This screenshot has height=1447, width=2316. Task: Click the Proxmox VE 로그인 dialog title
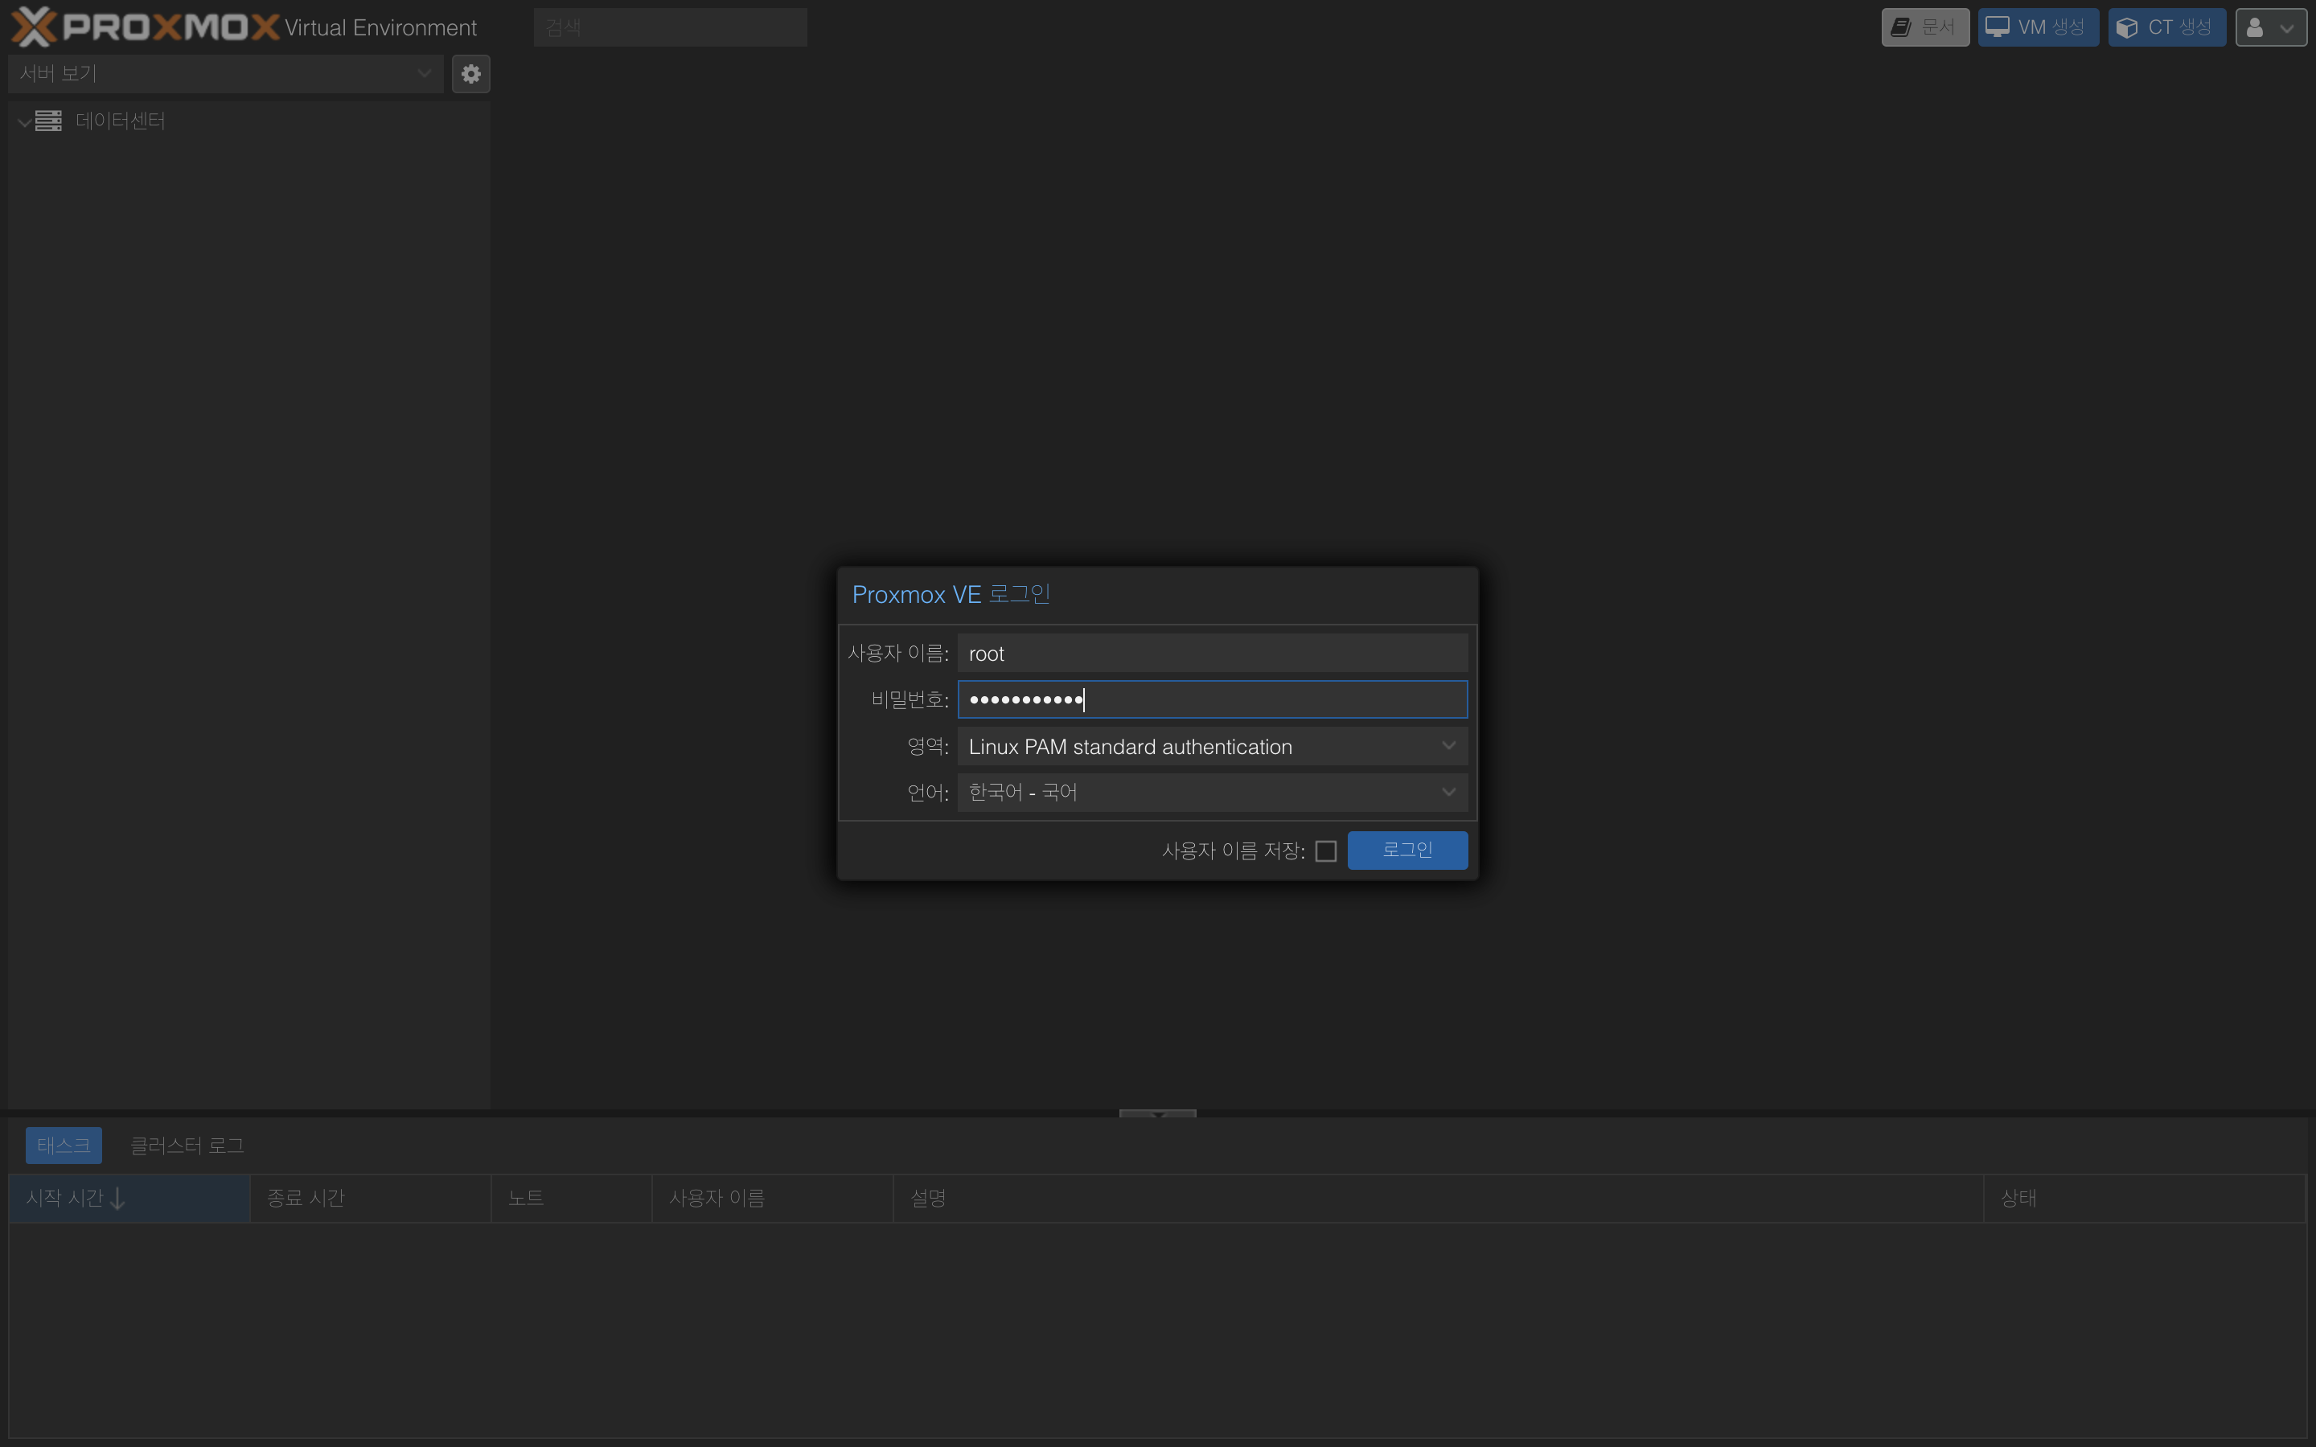[x=951, y=594]
